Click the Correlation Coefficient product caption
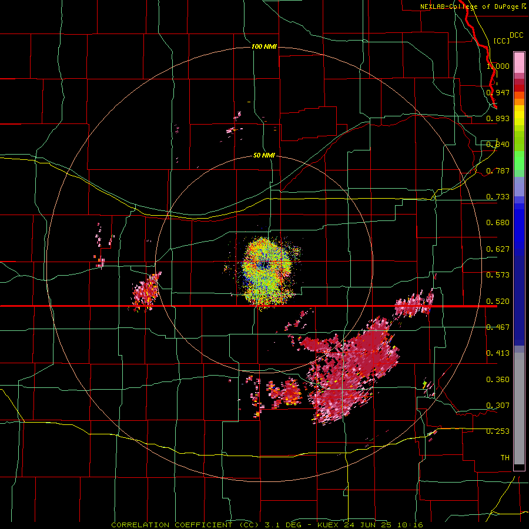This screenshot has width=529, height=529. click(267, 525)
